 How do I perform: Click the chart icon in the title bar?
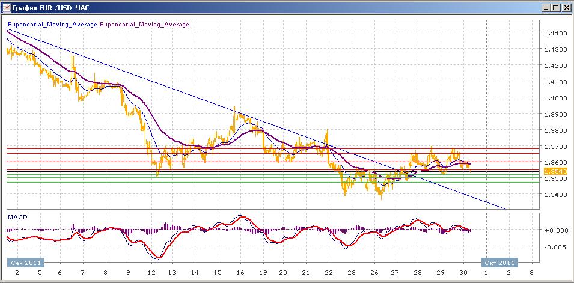pos(6,7)
